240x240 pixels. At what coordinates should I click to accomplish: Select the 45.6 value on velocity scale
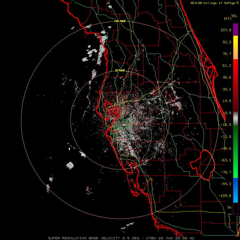[x=227, y=77]
